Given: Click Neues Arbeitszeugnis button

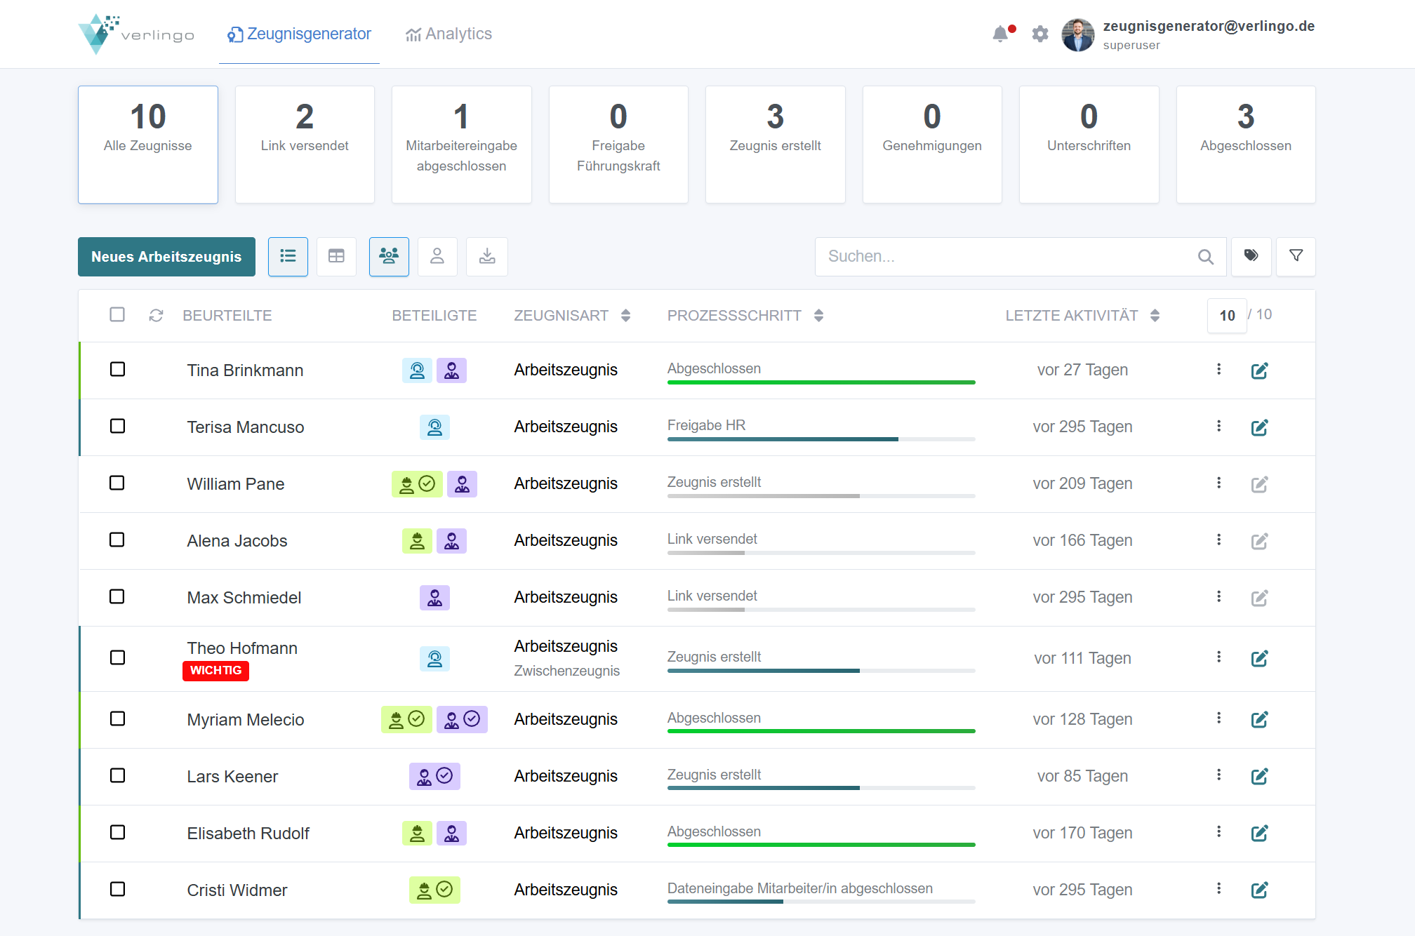Looking at the screenshot, I should (x=166, y=257).
